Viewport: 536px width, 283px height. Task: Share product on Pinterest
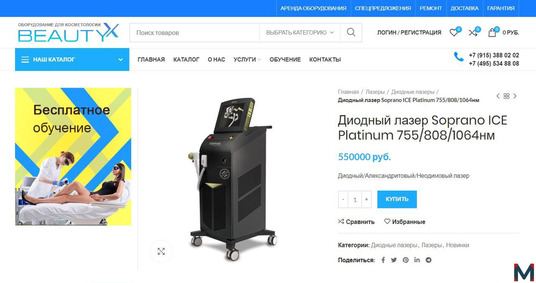click(x=406, y=260)
